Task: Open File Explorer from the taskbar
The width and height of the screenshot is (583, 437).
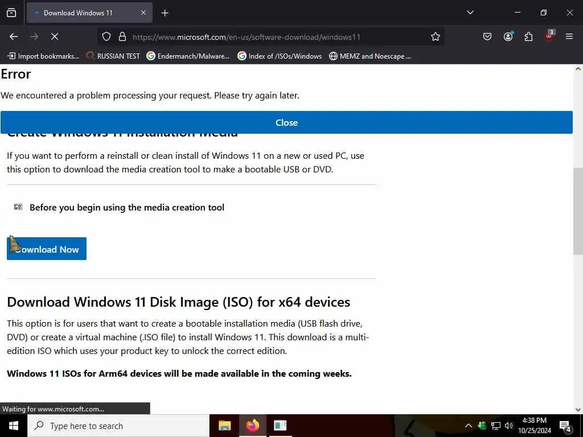Action: (x=224, y=426)
